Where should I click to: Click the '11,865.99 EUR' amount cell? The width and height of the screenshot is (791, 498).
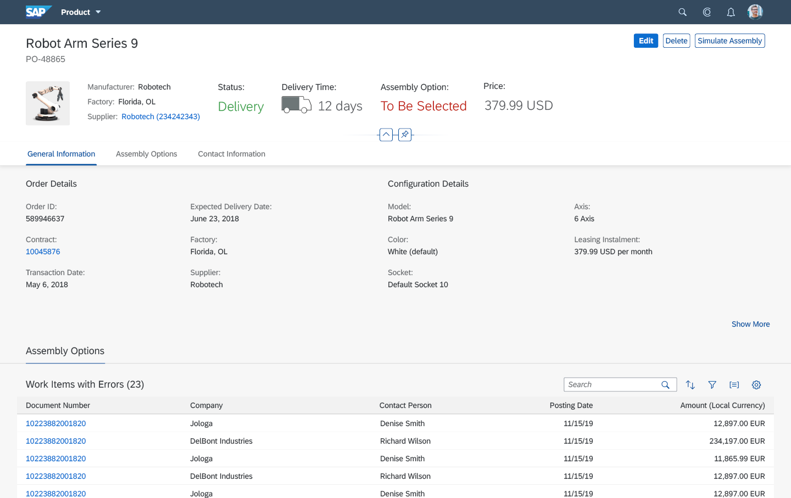pos(739,458)
